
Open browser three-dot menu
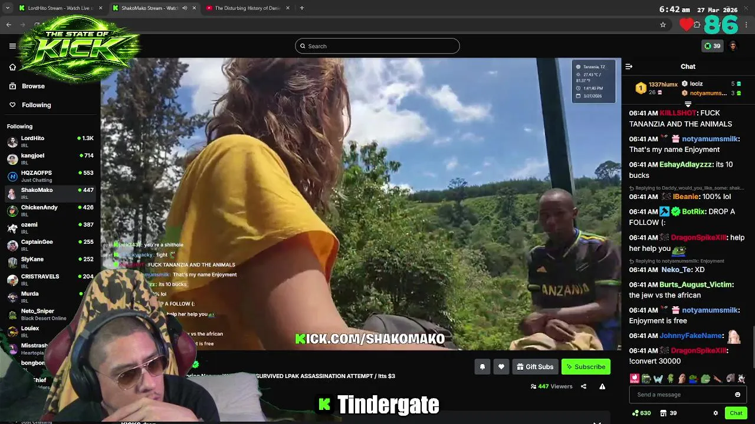[746, 25]
